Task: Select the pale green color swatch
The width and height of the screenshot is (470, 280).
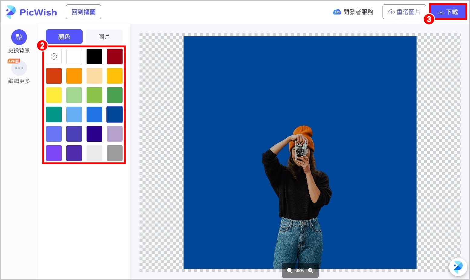Action: 74,95
